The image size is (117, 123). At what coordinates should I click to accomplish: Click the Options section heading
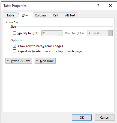[x=16, y=40]
